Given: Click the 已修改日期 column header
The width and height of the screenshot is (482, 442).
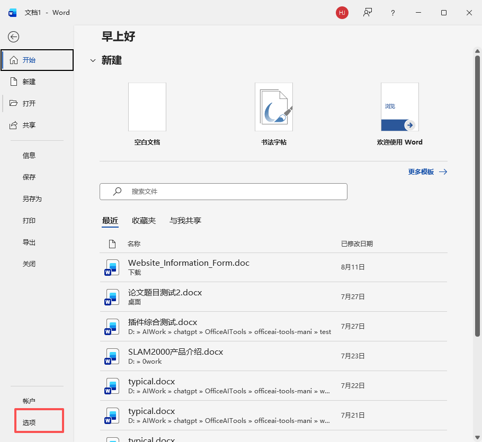Looking at the screenshot, I should tap(357, 244).
